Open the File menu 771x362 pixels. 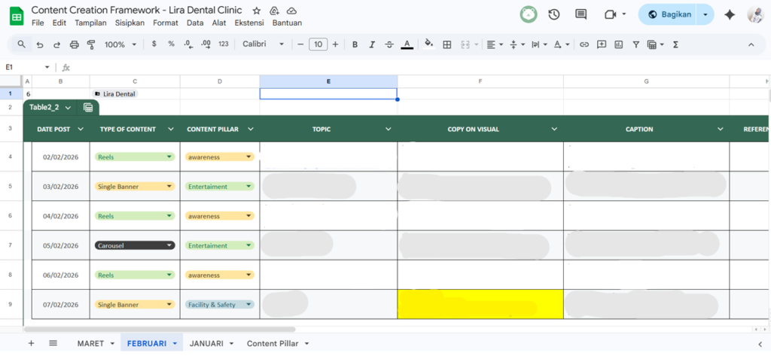click(x=38, y=23)
